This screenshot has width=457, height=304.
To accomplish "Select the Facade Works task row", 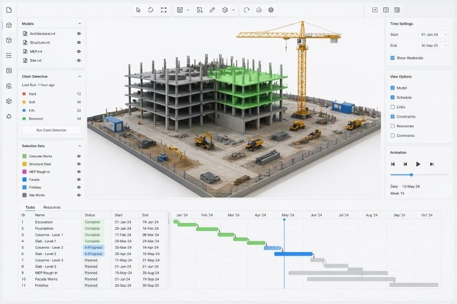I will coord(93,279).
